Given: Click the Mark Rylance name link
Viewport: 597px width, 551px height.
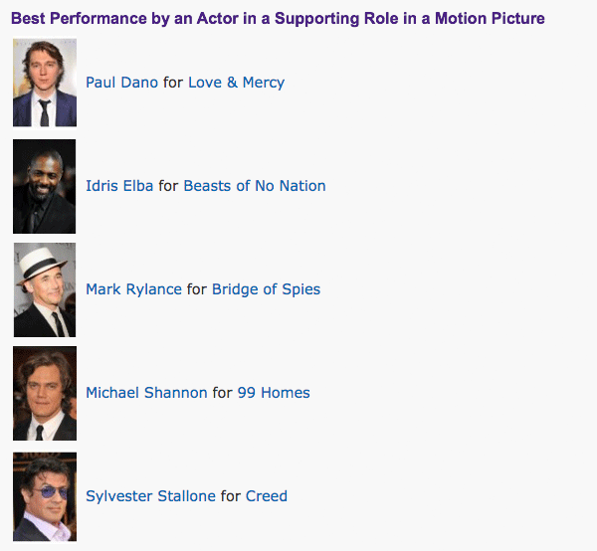Looking at the screenshot, I should click(133, 289).
